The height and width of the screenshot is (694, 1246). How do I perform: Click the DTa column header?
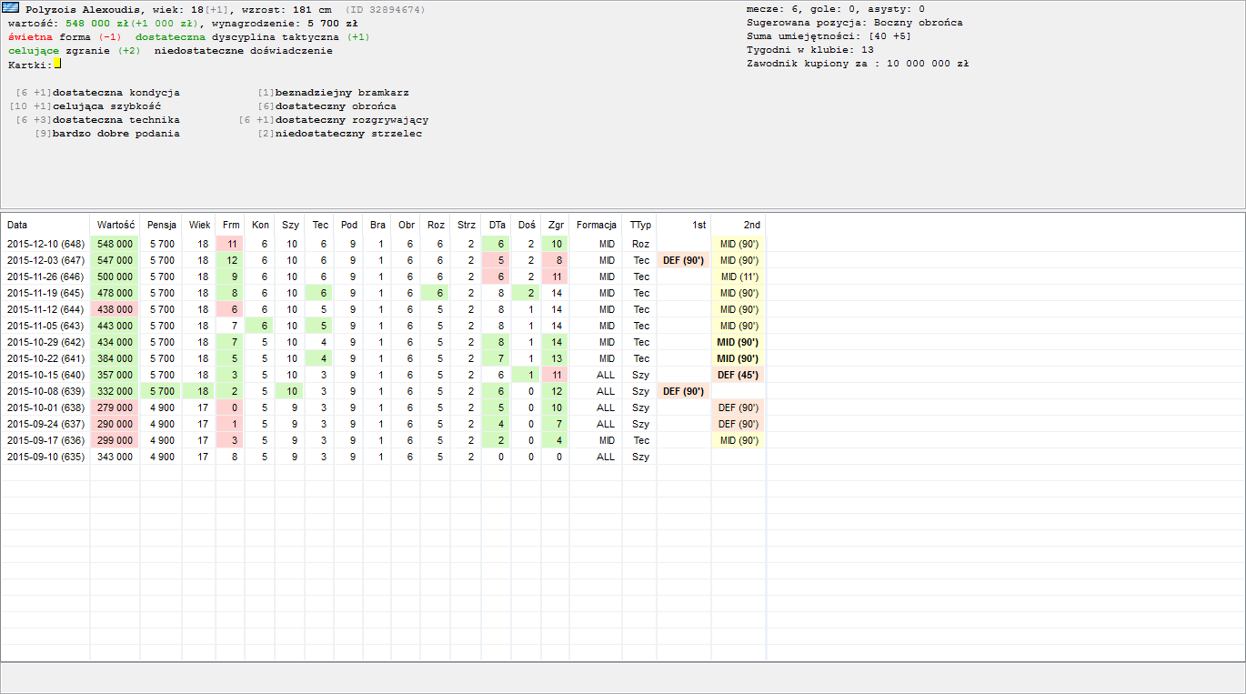pyautogui.click(x=497, y=225)
